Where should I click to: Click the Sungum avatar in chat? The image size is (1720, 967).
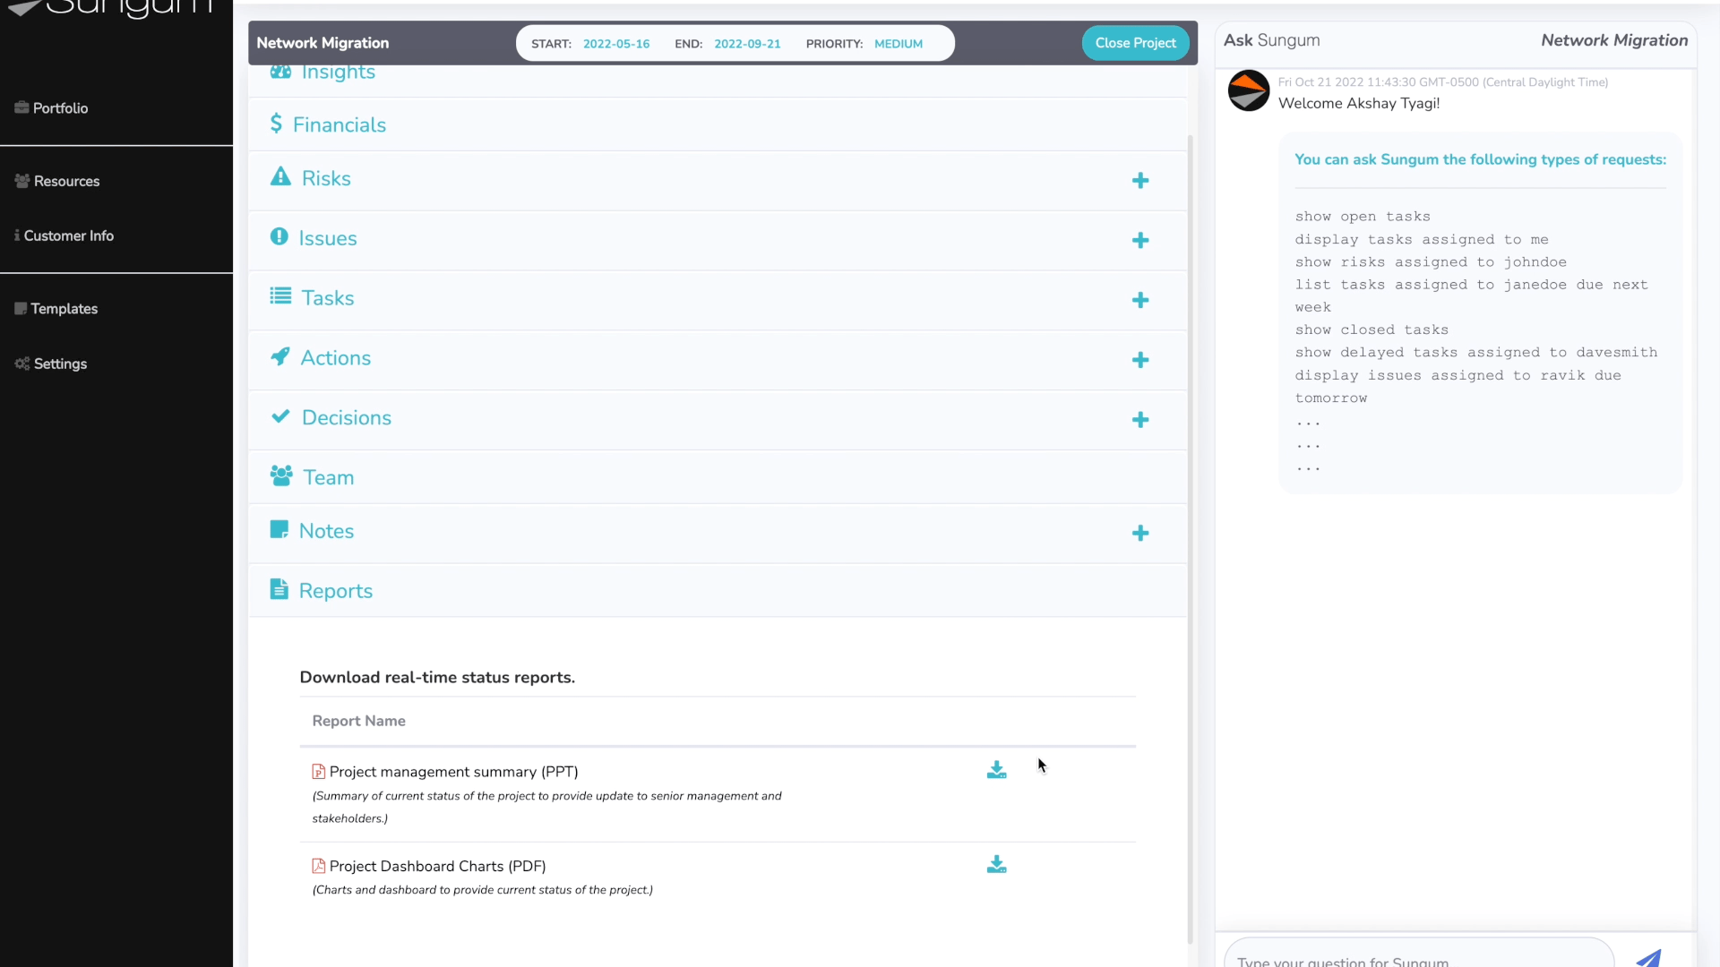pos(1248,90)
